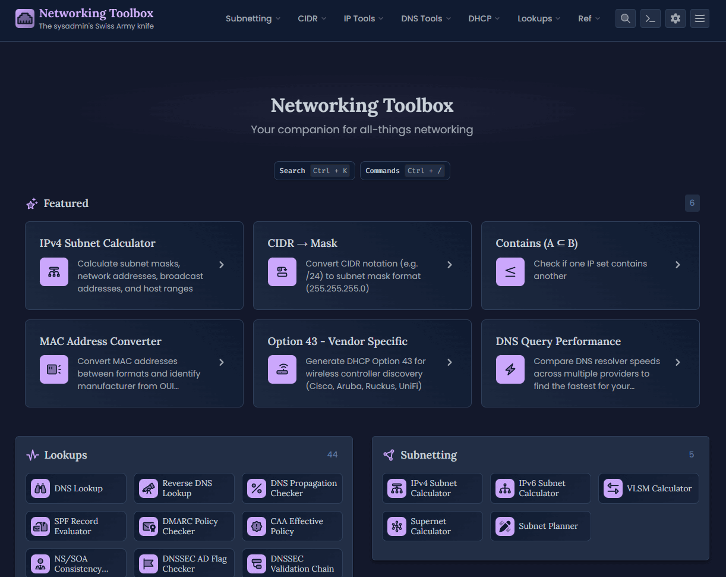Viewport: 726px width, 577px height.
Task: Open the command terminal icon
Action: 651,18
